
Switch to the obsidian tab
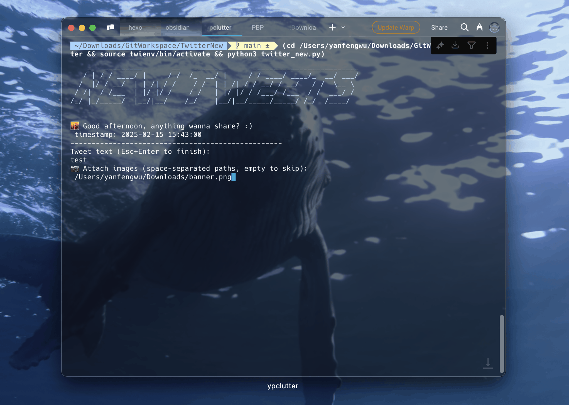(177, 27)
